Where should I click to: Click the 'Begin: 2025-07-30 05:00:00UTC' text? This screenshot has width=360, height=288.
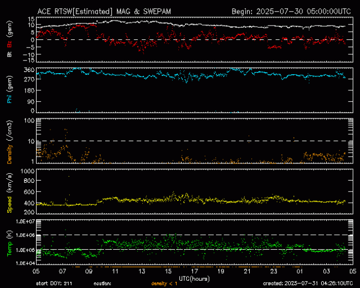coord(291,12)
